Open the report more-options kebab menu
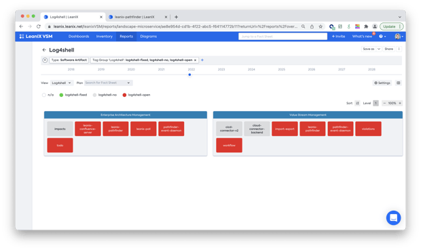The width and height of the screenshot is (421, 250). (x=399, y=49)
